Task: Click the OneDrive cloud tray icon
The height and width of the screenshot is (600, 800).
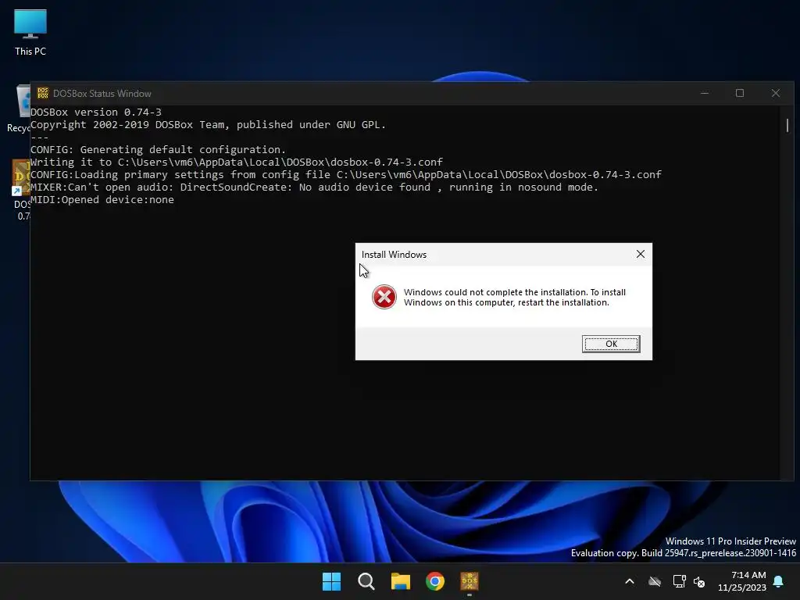Action: pos(655,581)
